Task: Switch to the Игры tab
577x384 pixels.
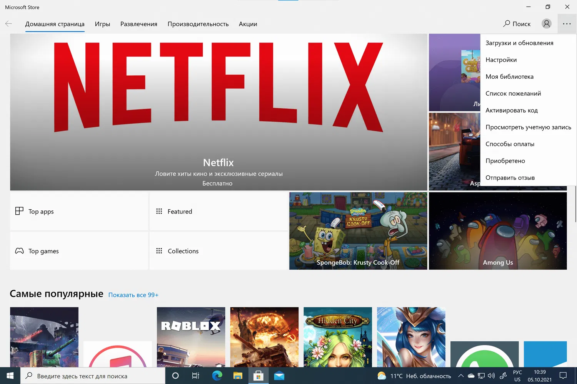Action: pos(102,24)
